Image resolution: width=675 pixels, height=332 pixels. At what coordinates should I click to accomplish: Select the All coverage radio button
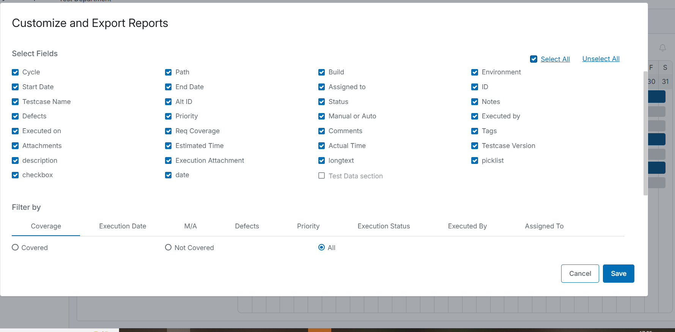click(321, 247)
